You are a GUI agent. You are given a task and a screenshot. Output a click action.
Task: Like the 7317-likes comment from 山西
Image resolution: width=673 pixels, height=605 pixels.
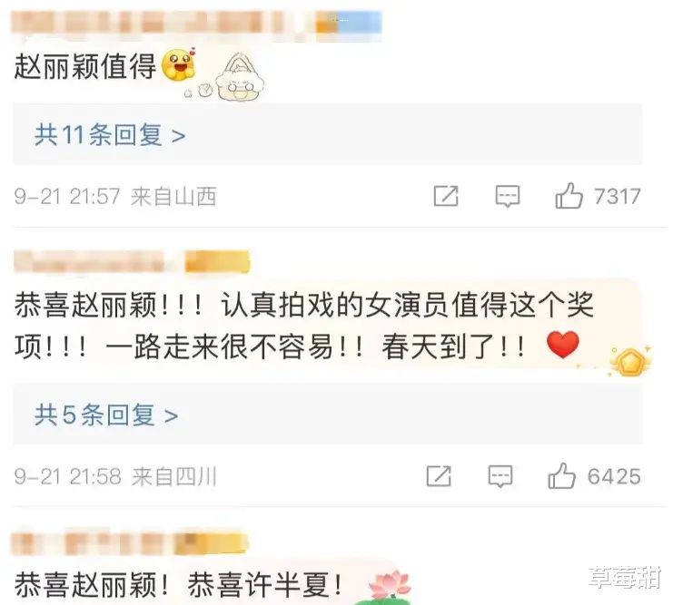coord(569,197)
